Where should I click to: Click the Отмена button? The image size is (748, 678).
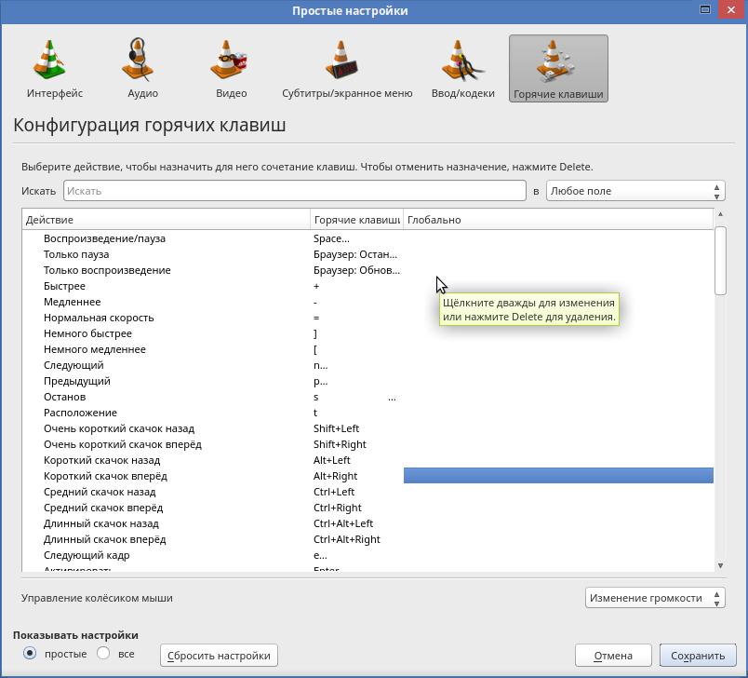pos(613,656)
